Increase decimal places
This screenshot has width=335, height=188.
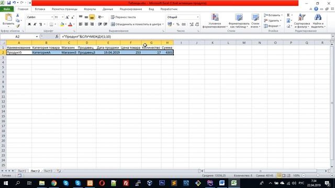[x=192, y=25]
